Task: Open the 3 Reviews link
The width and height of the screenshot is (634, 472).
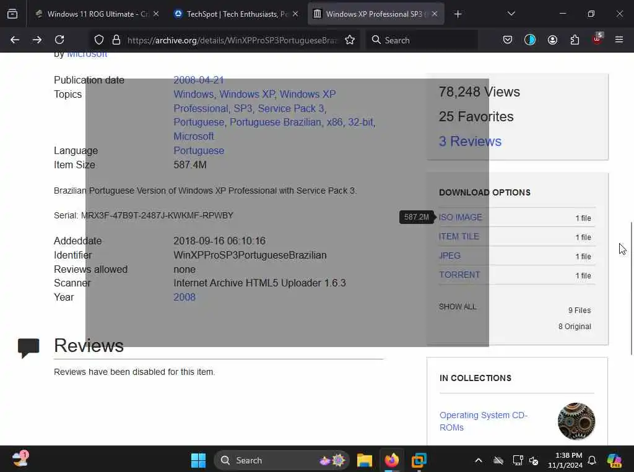Action: [x=470, y=141]
